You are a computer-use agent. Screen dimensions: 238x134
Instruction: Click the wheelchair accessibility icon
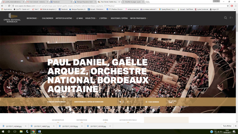pyautogui.click(x=124, y=102)
